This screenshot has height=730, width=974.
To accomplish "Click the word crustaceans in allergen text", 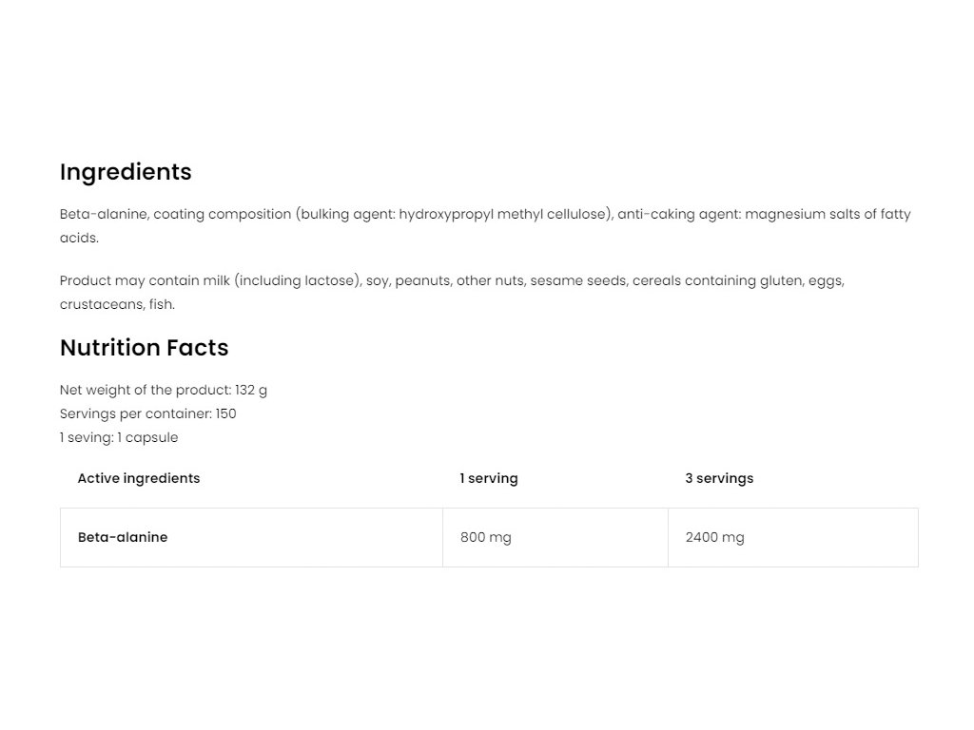I will (101, 304).
